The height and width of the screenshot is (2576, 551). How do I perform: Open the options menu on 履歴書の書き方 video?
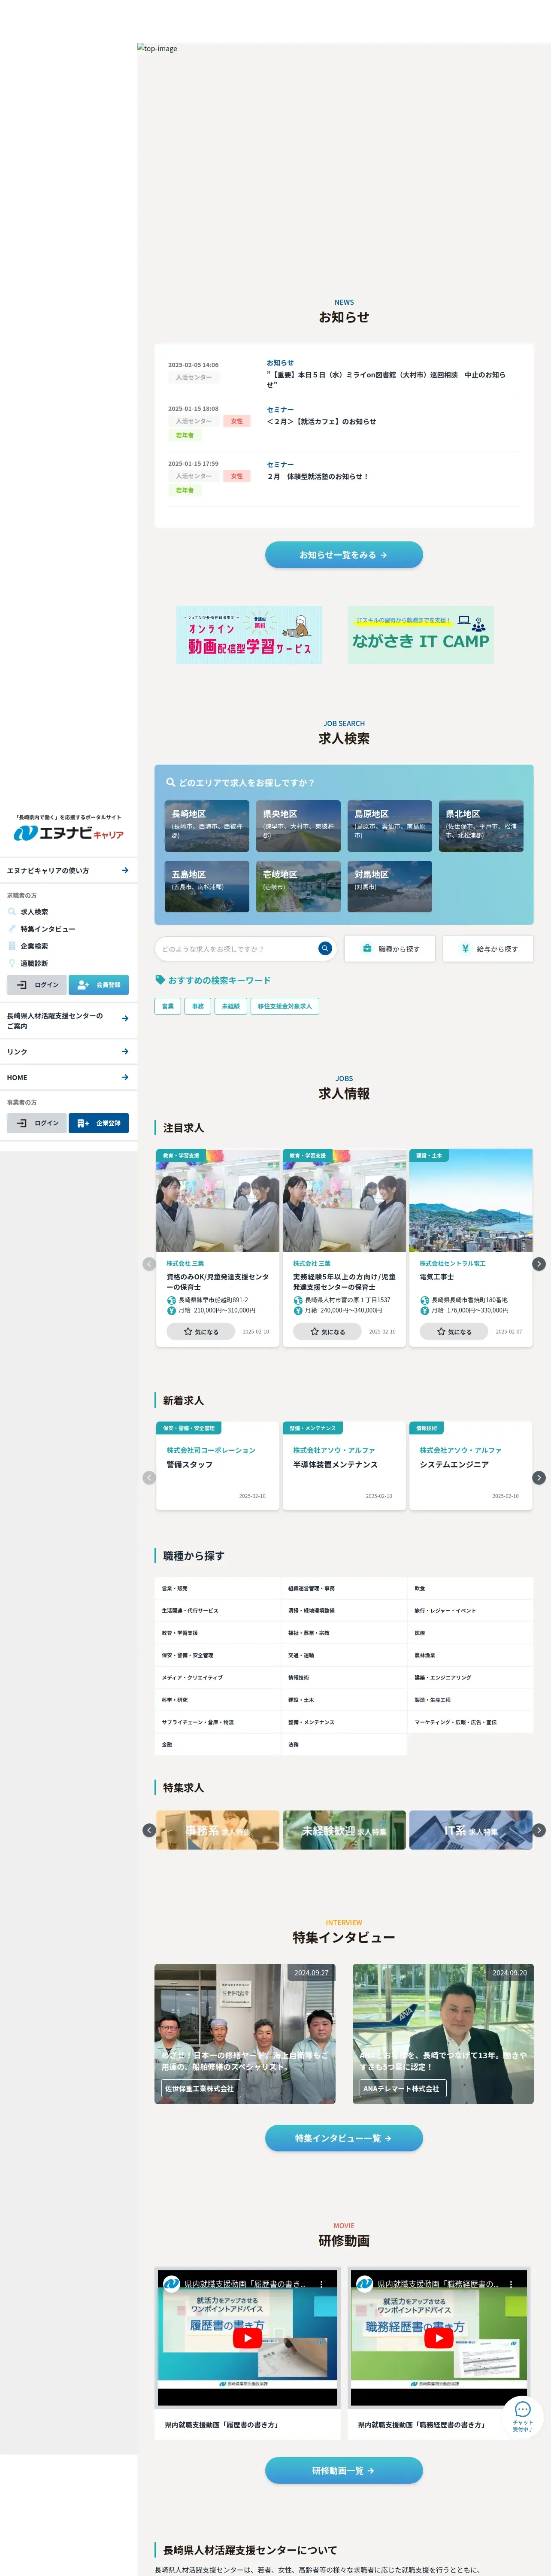point(321,2284)
